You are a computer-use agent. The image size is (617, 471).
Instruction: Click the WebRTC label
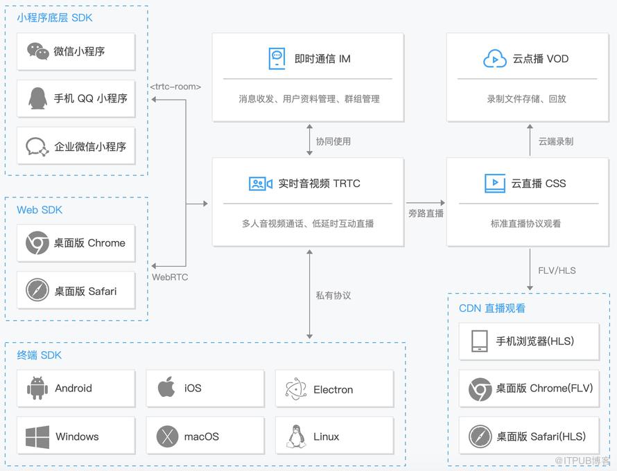(170, 277)
